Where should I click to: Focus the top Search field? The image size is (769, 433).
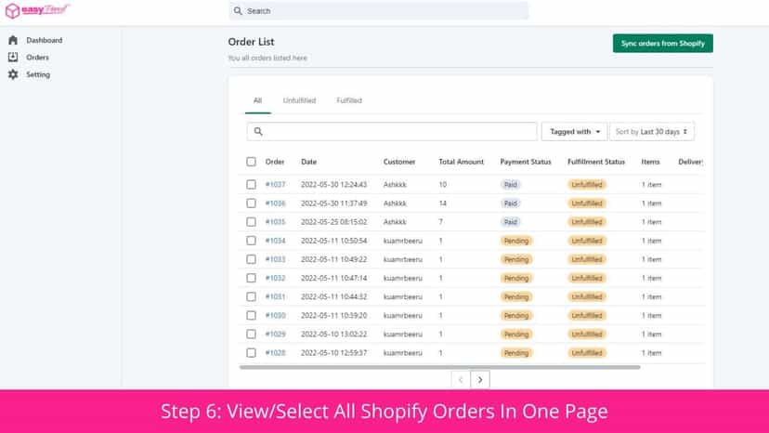[x=379, y=11]
